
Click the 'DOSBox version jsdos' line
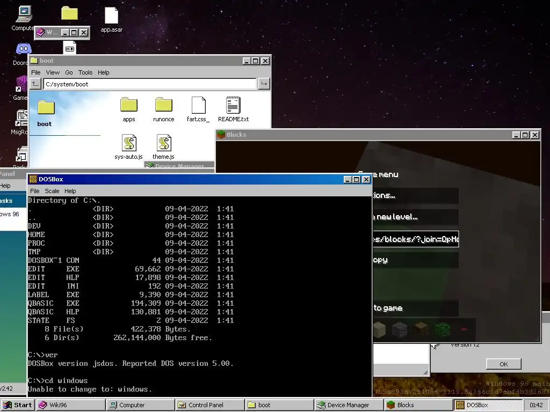click(131, 363)
